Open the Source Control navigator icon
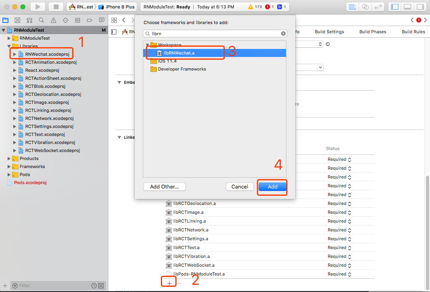The height and width of the screenshot is (292, 430). coord(17,20)
